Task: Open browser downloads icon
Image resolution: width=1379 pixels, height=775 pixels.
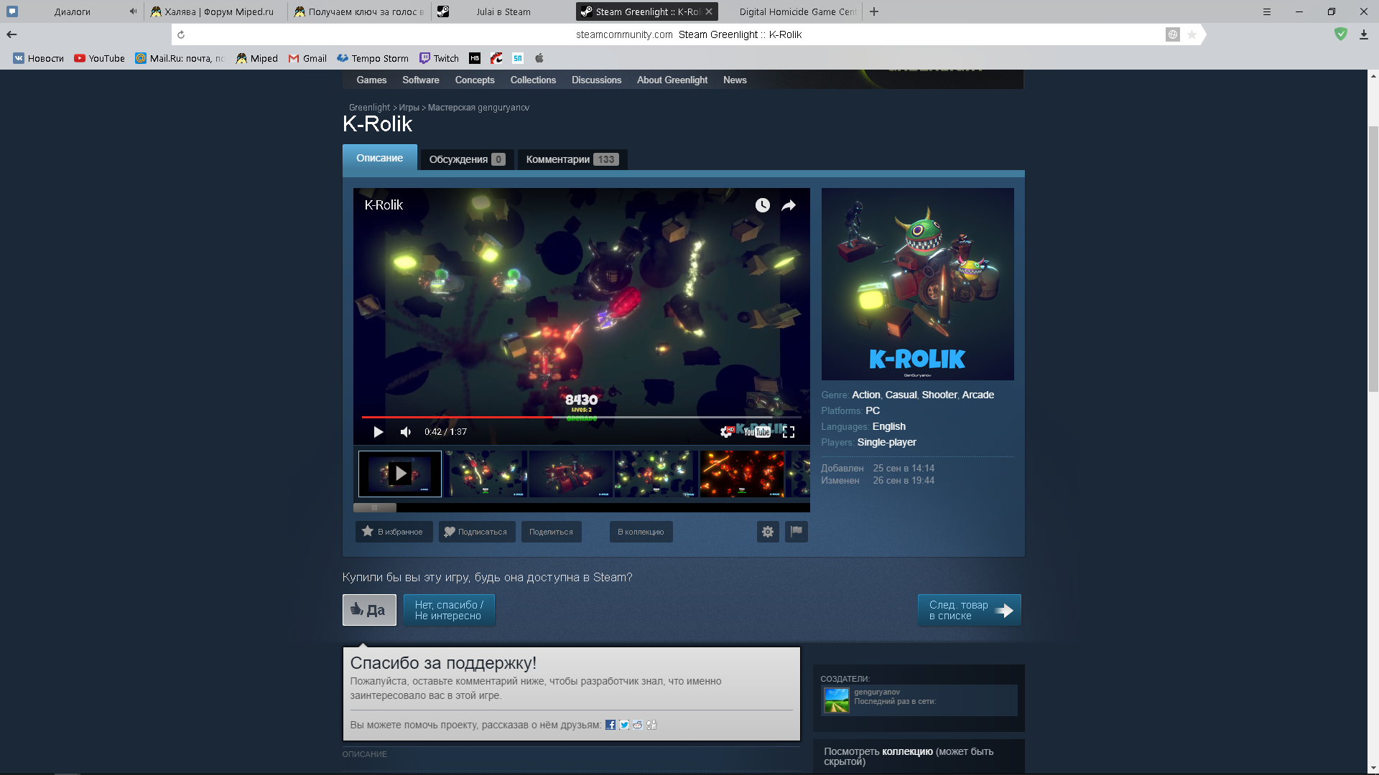Action: click(x=1364, y=34)
